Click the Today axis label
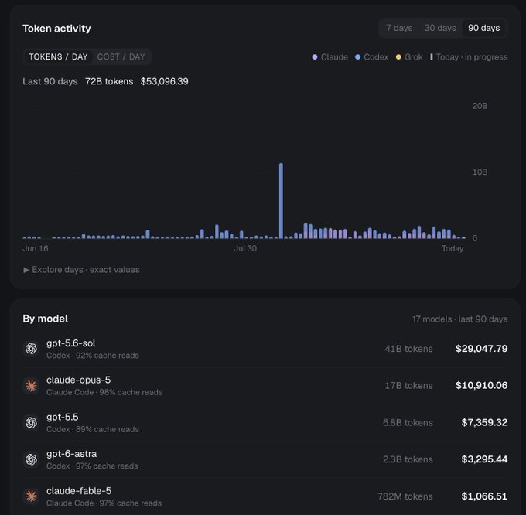 [453, 249]
